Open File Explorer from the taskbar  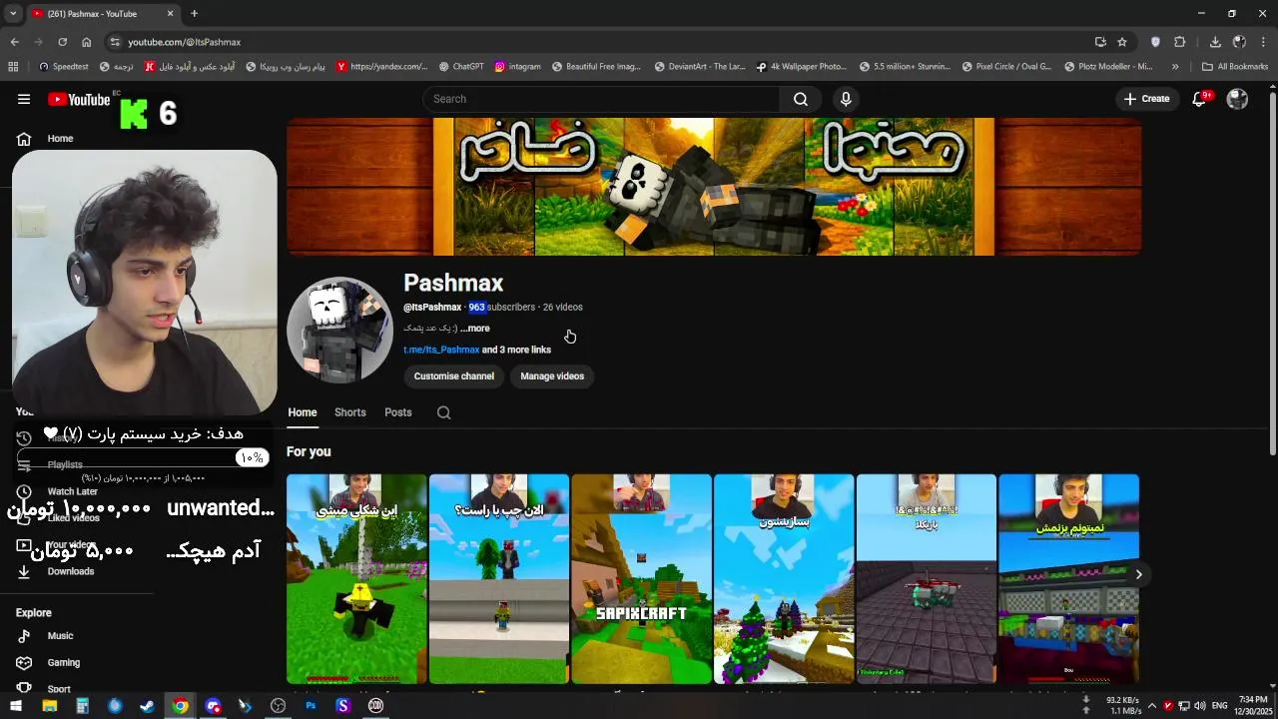click(49, 706)
